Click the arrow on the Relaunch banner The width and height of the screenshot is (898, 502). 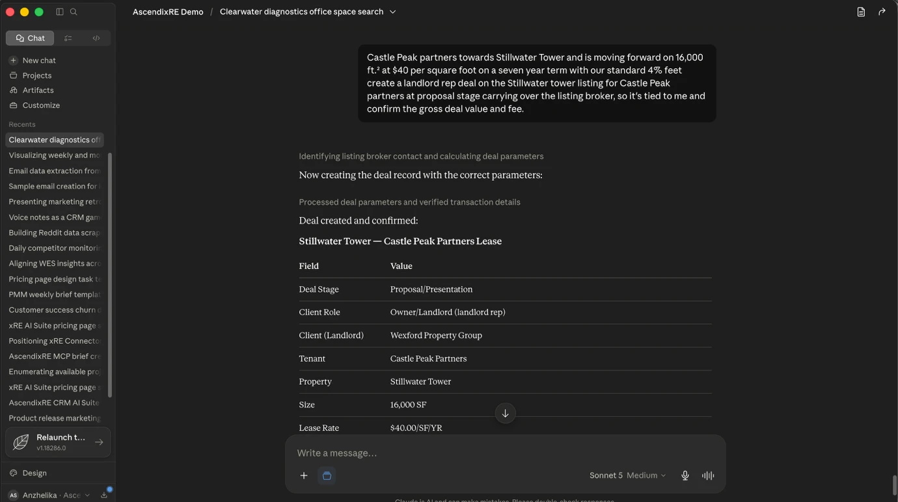coord(99,442)
